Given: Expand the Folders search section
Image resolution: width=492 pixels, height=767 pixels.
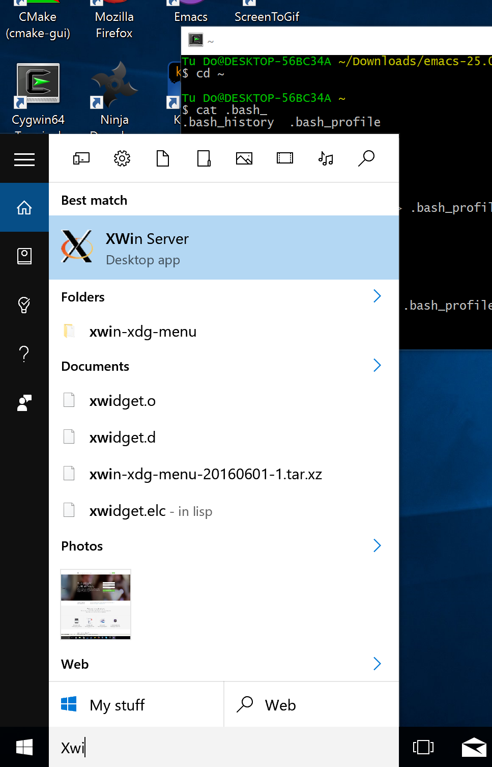Looking at the screenshot, I should (377, 296).
